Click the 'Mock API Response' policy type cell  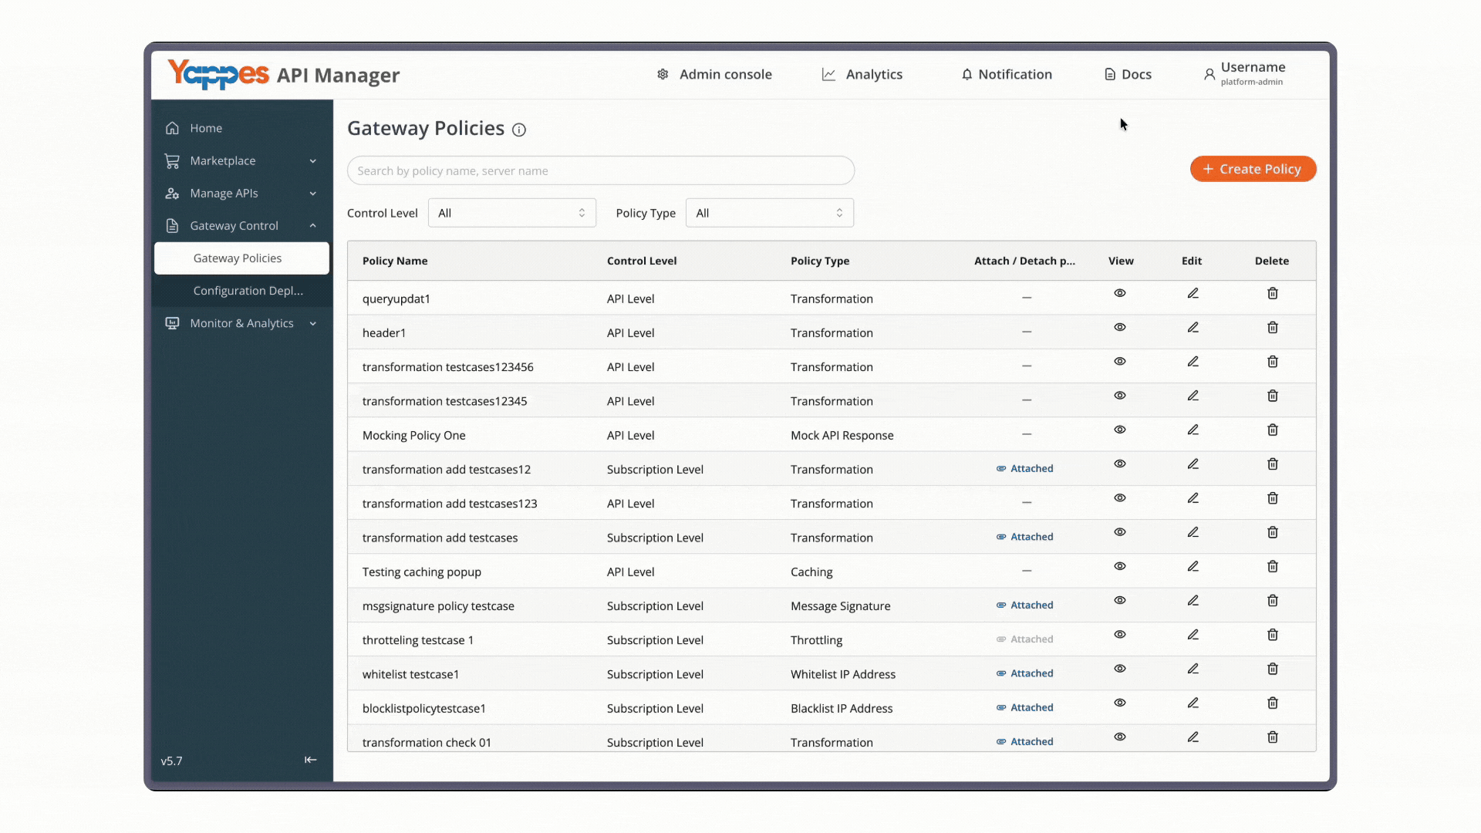842,435
